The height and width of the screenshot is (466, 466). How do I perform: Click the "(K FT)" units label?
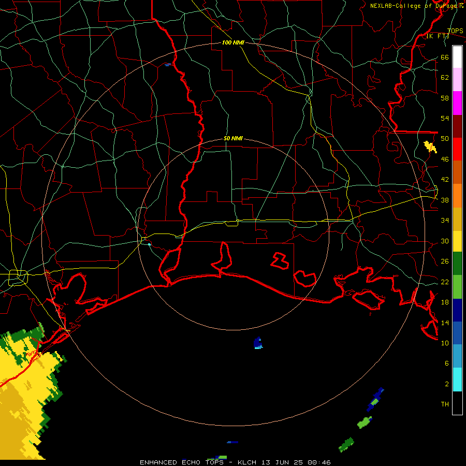click(438, 36)
